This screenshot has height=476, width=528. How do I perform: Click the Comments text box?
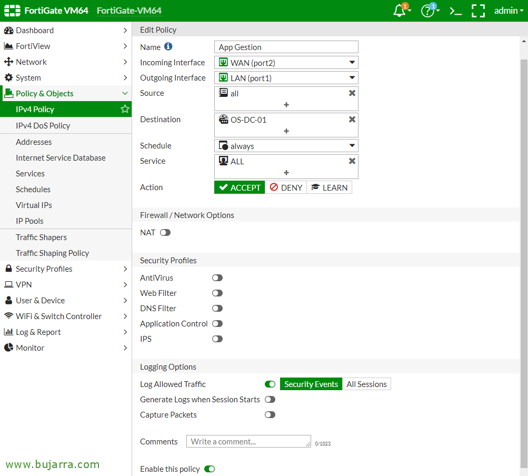click(248, 441)
